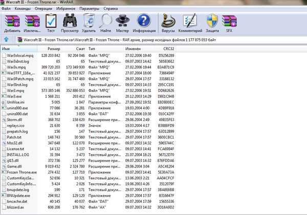Select the Patch.txt file
The width and height of the screenshot is (307, 215).
point(14,137)
